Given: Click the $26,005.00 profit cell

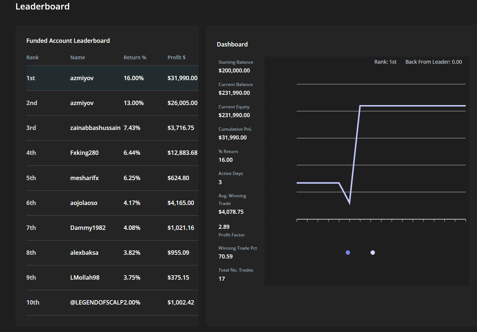Looking at the screenshot, I should tap(183, 103).
